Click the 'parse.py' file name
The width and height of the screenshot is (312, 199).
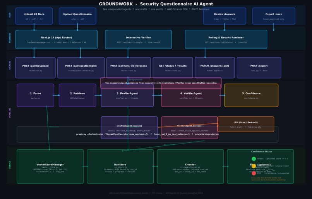click(35, 98)
